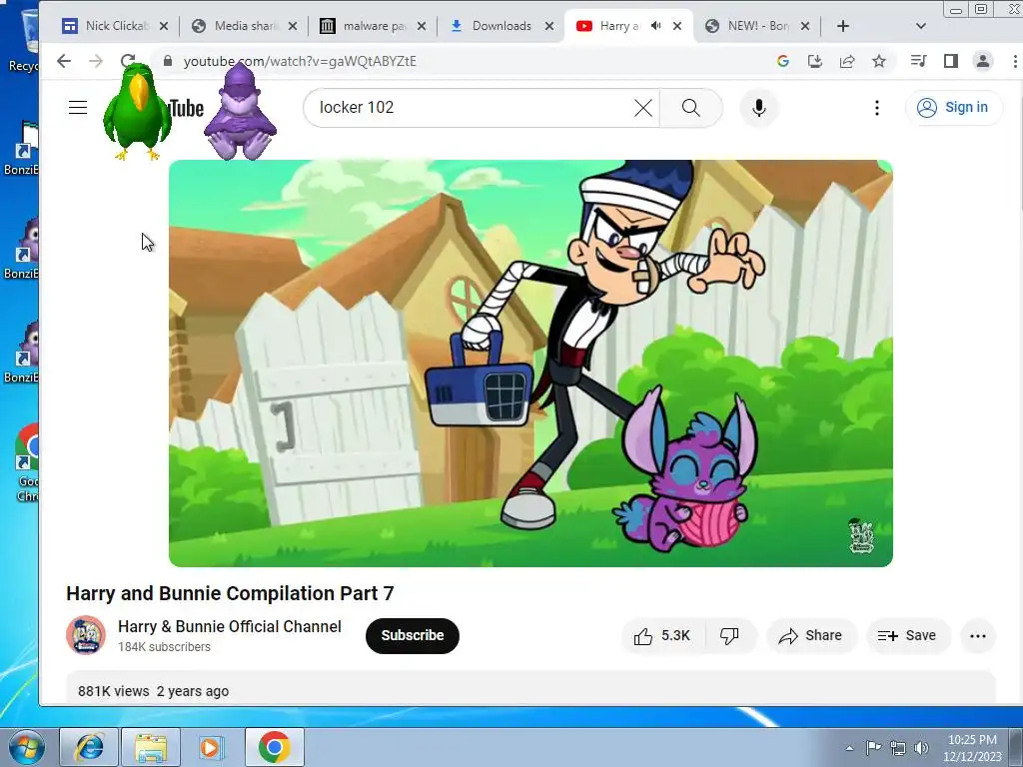The height and width of the screenshot is (767, 1023).
Task: Show hidden tray icons arrow
Action: tap(849, 748)
